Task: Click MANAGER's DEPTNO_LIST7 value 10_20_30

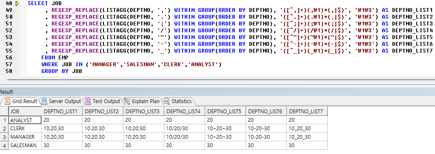Action: point(307,137)
